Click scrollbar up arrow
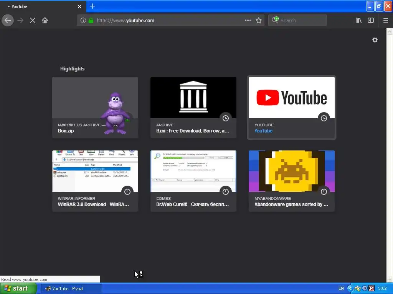393x294 pixels. 390,31
